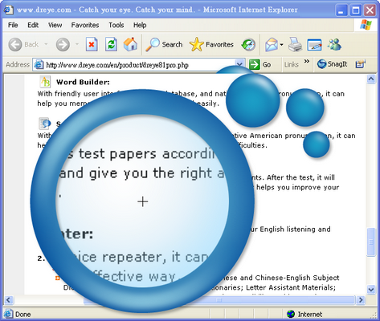Go to the Home page icon
This screenshot has width=380, height=321.
click(130, 44)
